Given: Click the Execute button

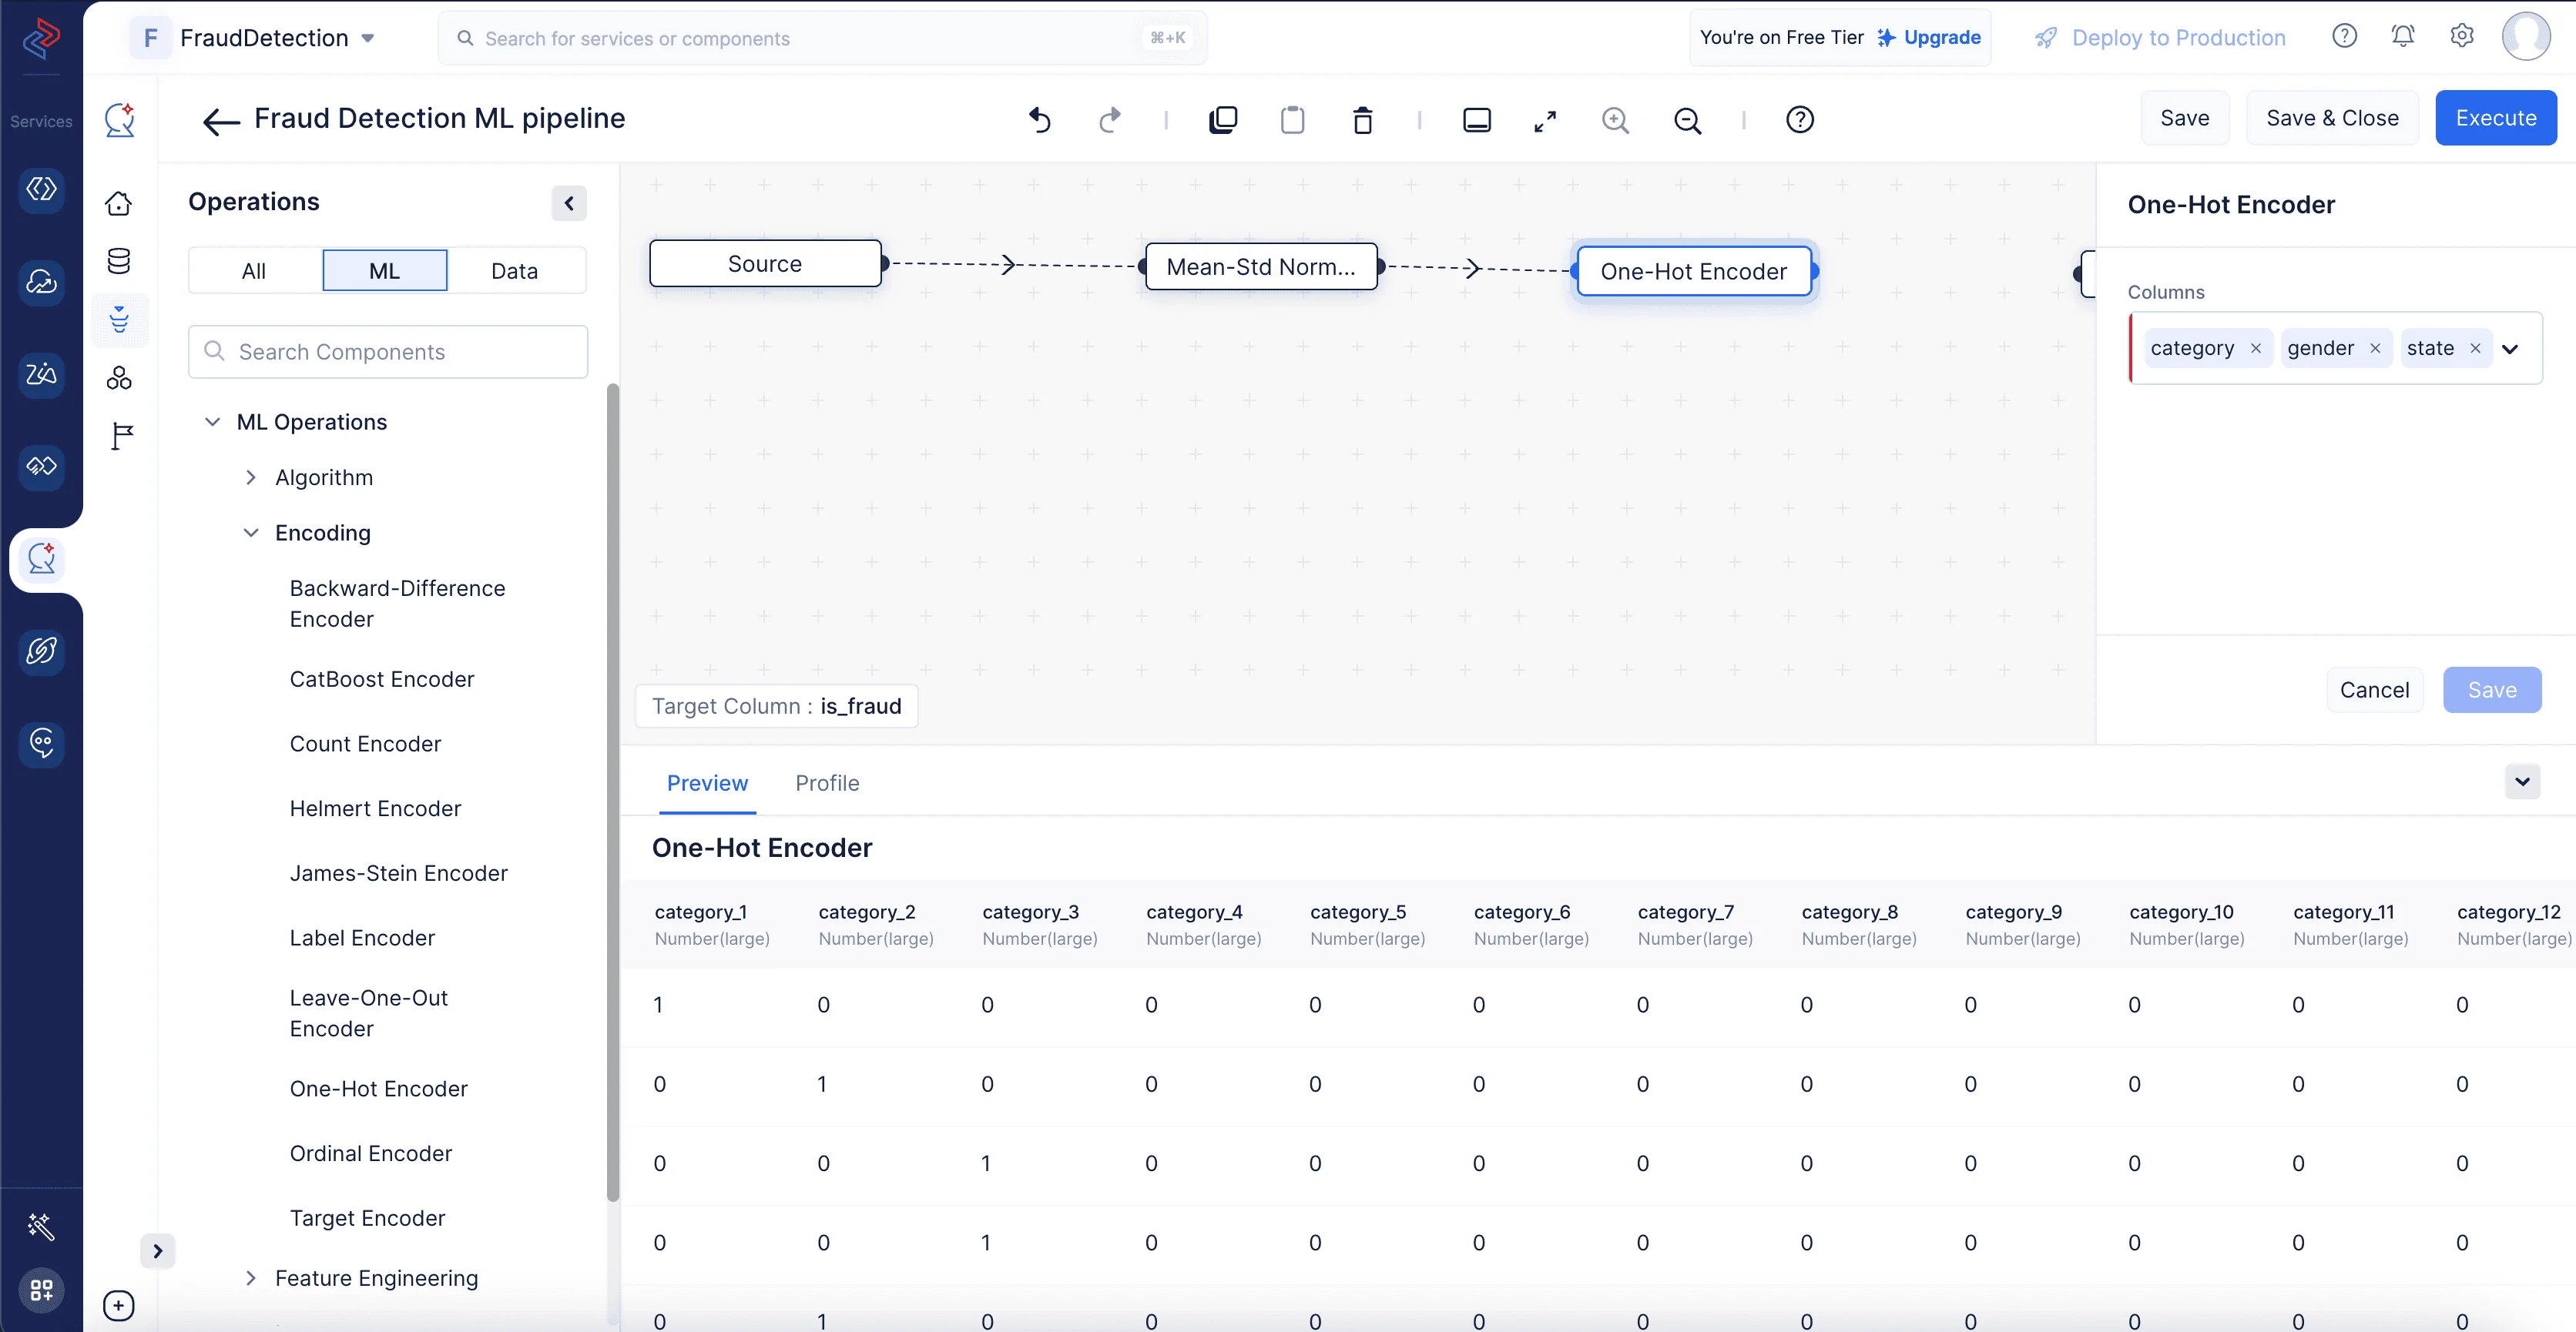Looking at the screenshot, I should pyautogui.click(x=2495, y=118).
